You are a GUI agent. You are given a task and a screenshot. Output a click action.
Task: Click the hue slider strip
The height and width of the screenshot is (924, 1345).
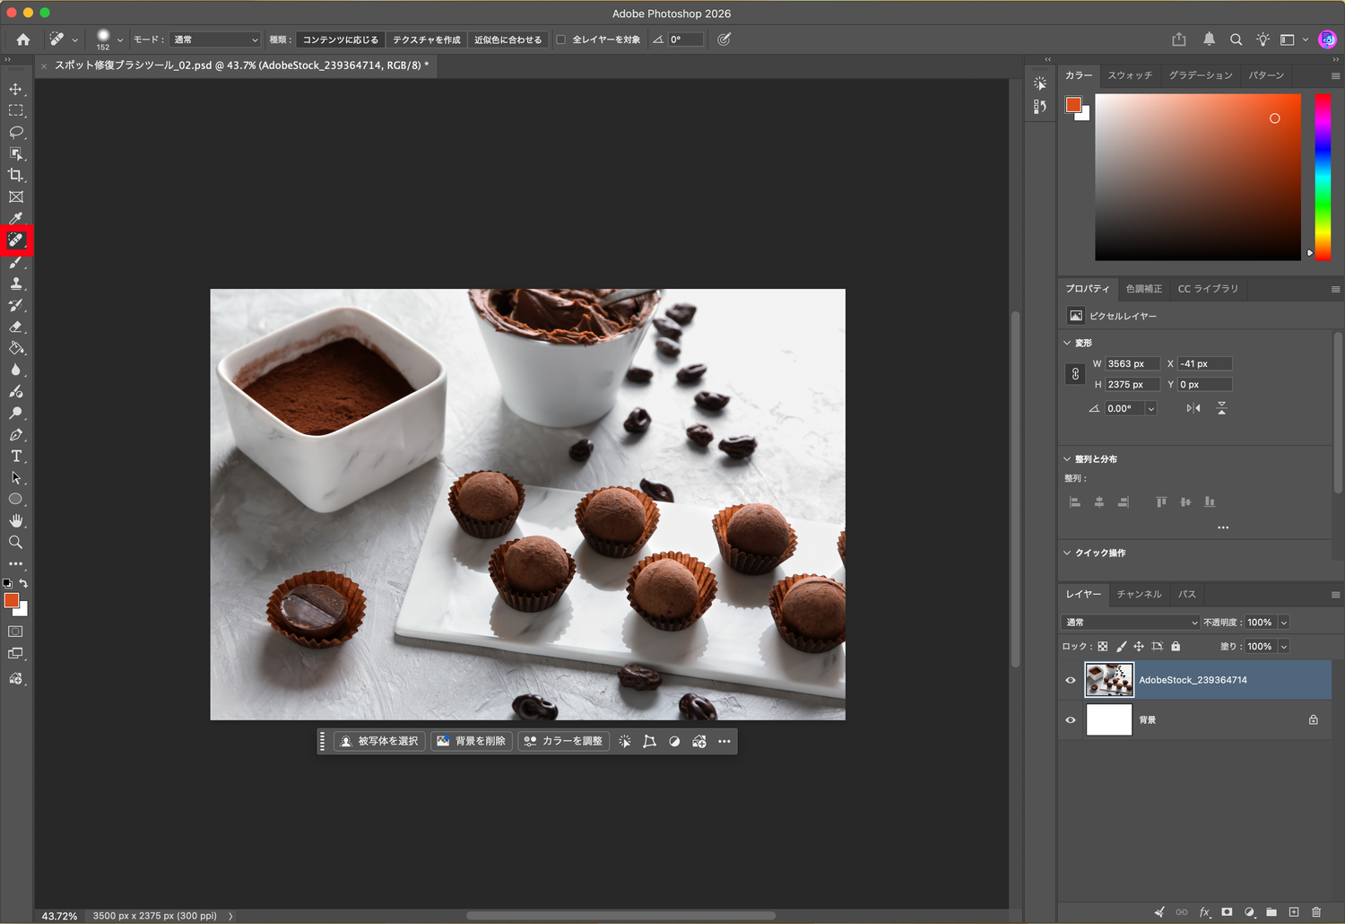point(1323,177)
